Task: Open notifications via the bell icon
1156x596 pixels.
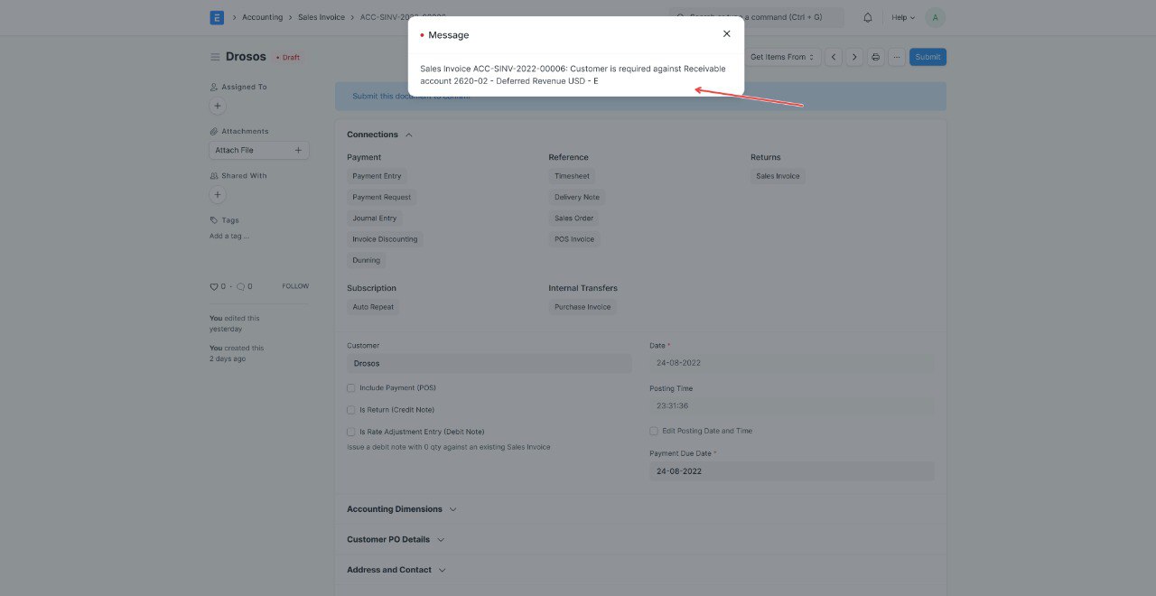Action: (x=864, y=16)
